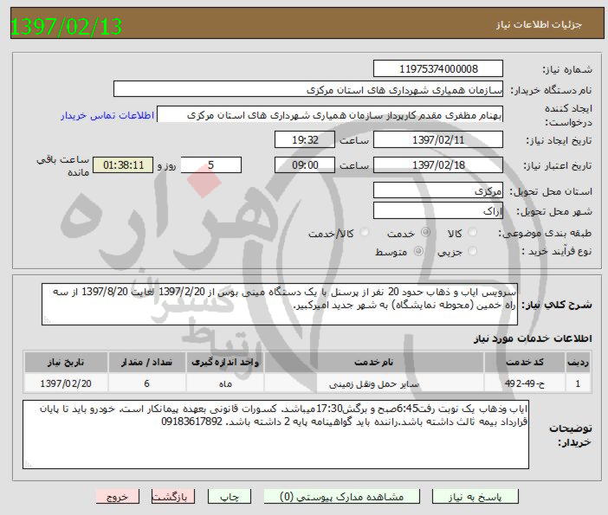This screenshot has height=515, width=608.
Task: Click the شرح کلی نیاز text area
Action: 280,304
